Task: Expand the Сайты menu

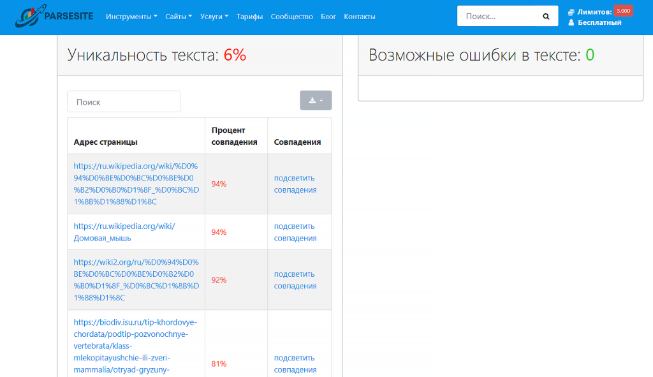Action: [x=179, y=17]
